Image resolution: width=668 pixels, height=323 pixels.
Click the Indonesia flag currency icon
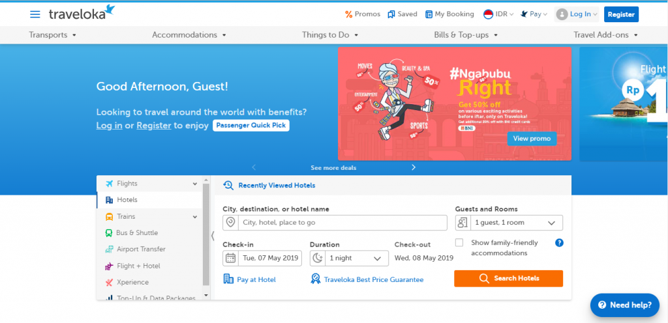click(x=488, y=14)
